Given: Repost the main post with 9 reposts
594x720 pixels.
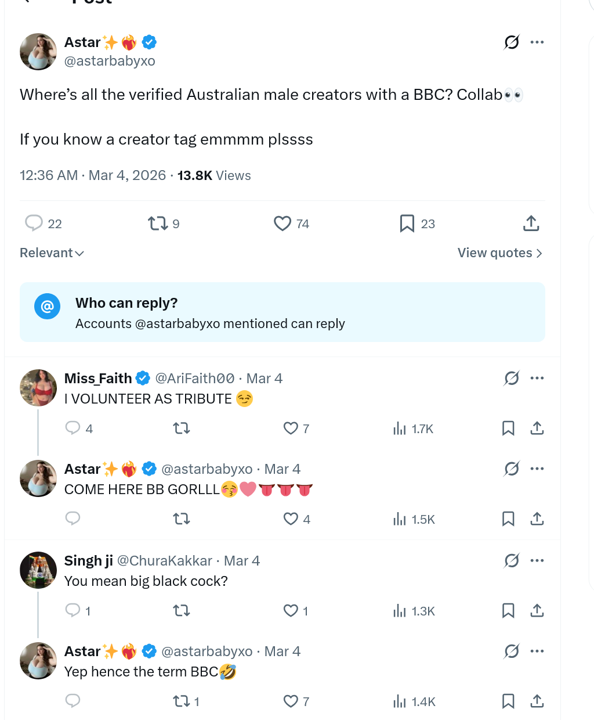Looking at the screenshot, I should [x=158, y=224].
